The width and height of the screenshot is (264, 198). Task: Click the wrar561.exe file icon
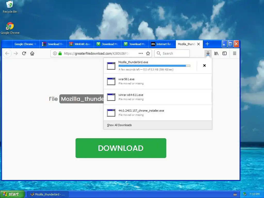click(x=111, y=81)
